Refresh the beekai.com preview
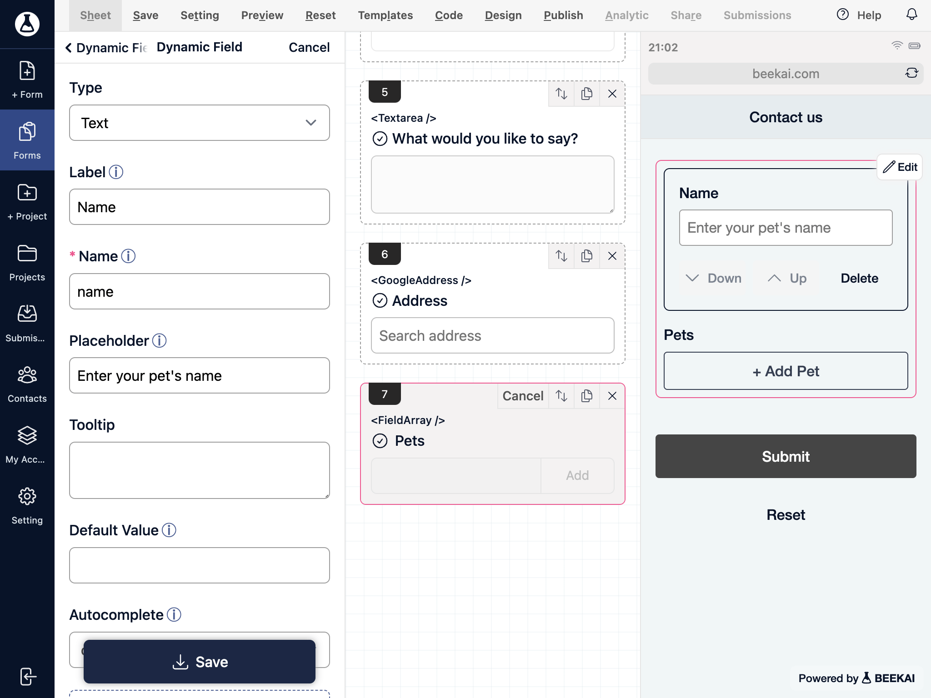This screenshot has height=698, width=931. (x=911, y=73)
